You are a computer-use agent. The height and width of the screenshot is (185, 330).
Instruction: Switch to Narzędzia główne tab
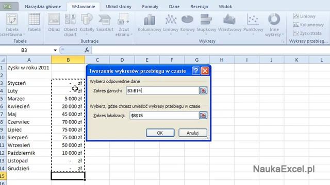click(43, 7)
